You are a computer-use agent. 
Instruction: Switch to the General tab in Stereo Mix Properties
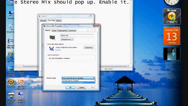pos(48,30)
